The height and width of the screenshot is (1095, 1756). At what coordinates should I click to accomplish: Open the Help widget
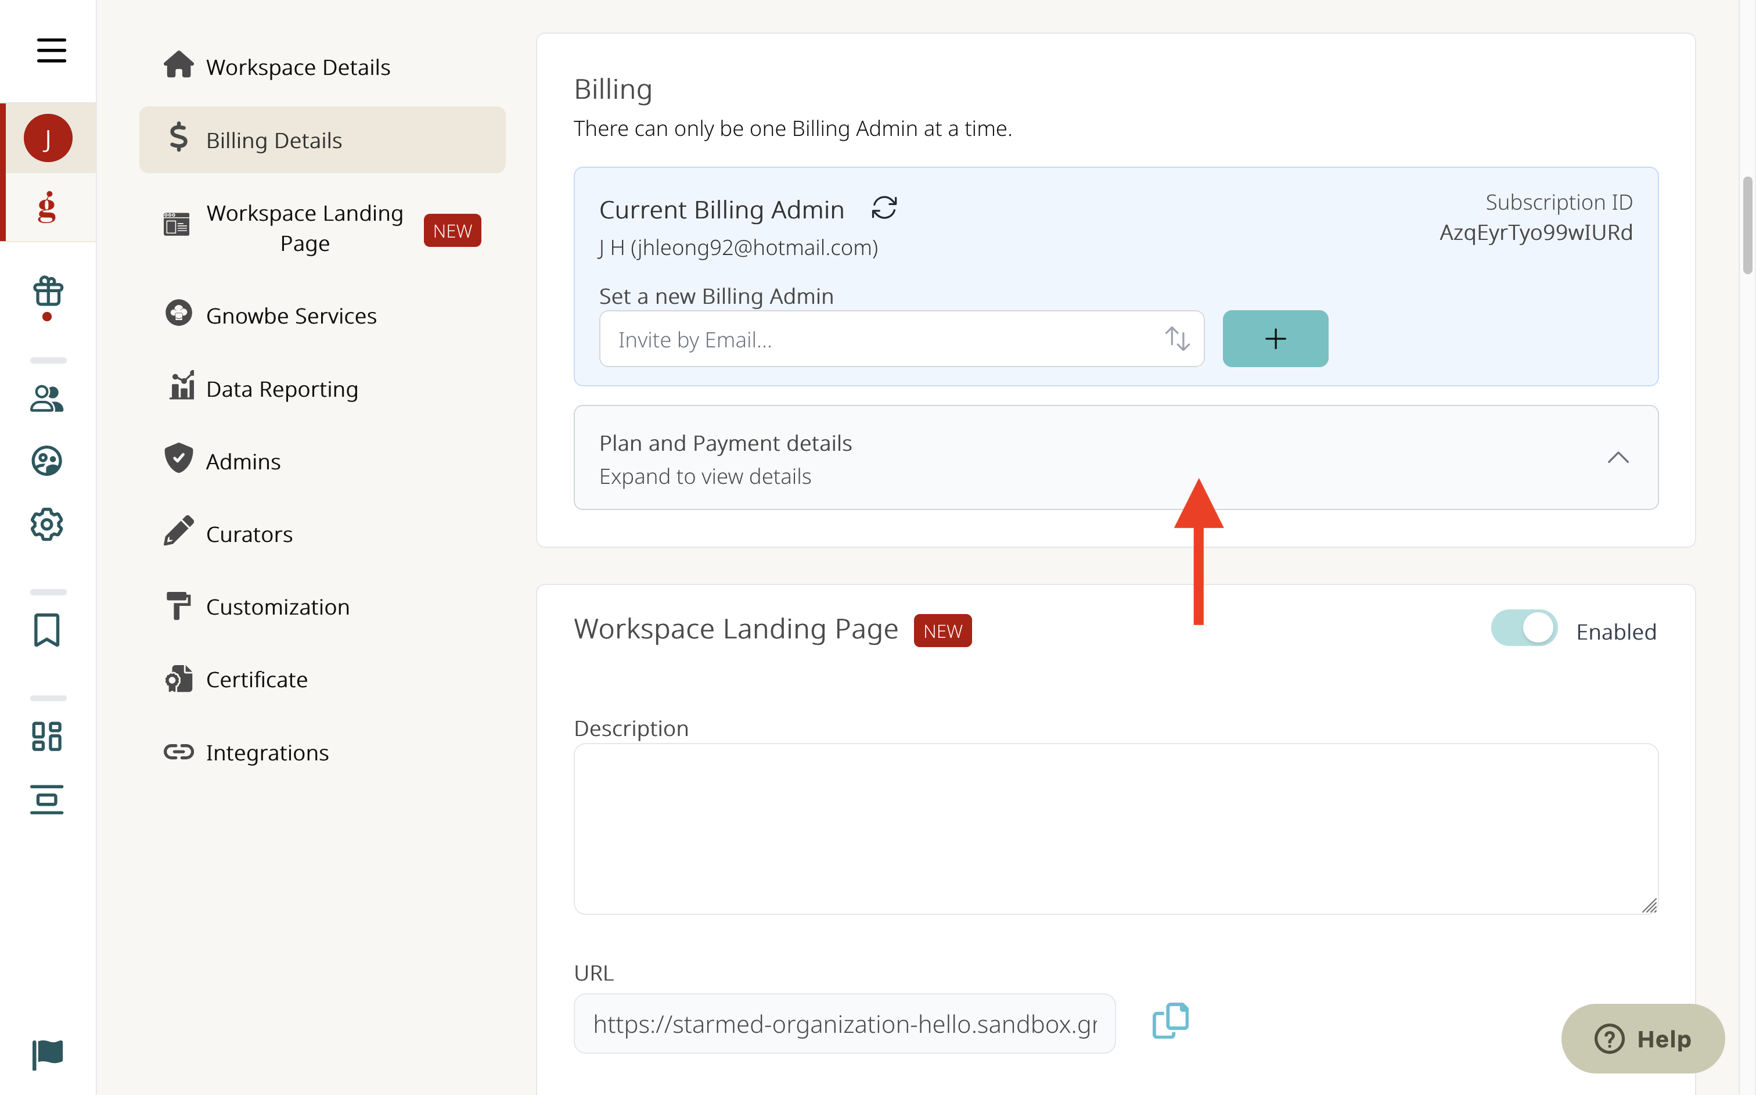(1643, 1039)
